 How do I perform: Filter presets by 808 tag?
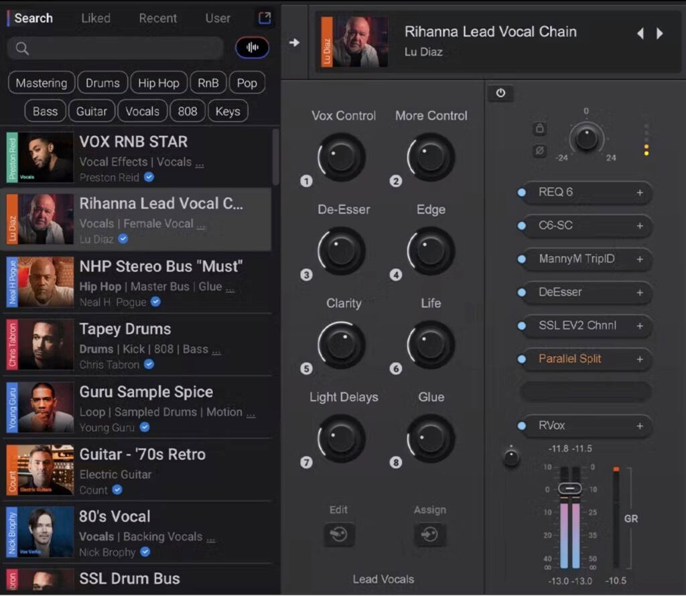pyautogui.click(x=188, y=111)
